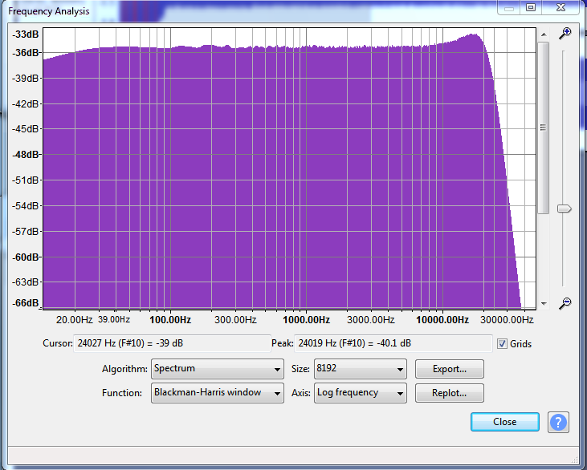This screenshot has height=470, width=587.
Task: Toggle the Grids checkbox
Action: [x=502, y=343]
